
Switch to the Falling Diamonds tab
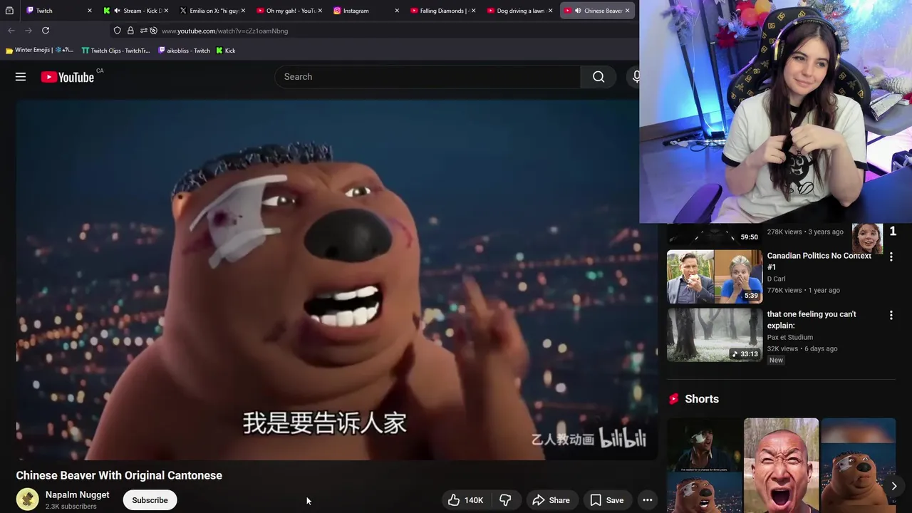[x=442, y=11]
